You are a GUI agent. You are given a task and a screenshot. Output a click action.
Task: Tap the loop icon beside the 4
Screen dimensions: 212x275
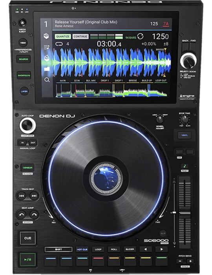(59, 44)
